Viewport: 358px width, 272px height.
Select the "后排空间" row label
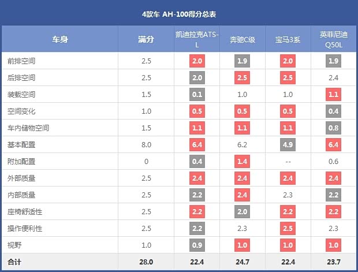[21, 77]
